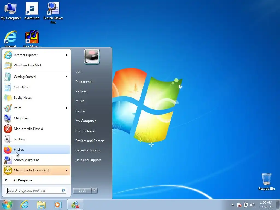Viewport: 280px width, 210px height.
Task: Launch Macromedia Flash 8 icon
Action: pyautogui.click(x=8, y=129)
